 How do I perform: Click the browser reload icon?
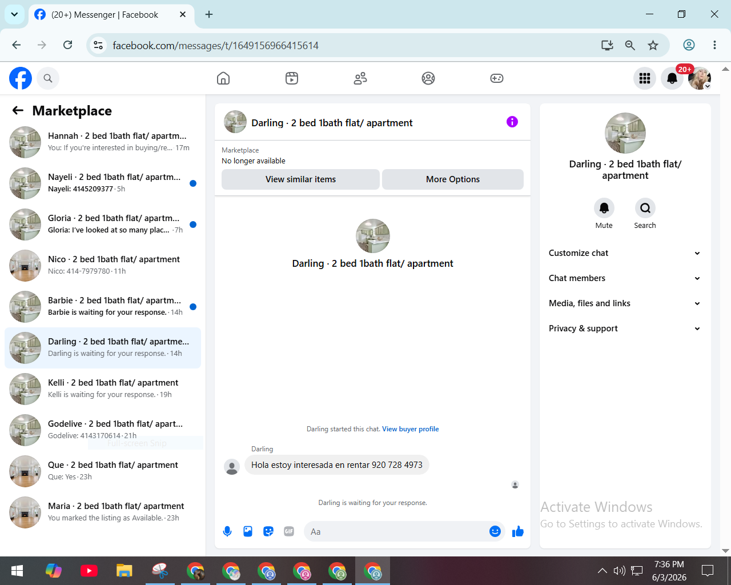coord(67,45)
